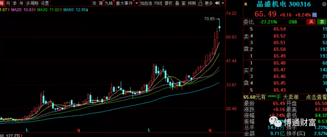Viewport: 327px width, 137px height.
Task: Open the gear settings icon beside 晶盛机电
Action: click(324, 4)
